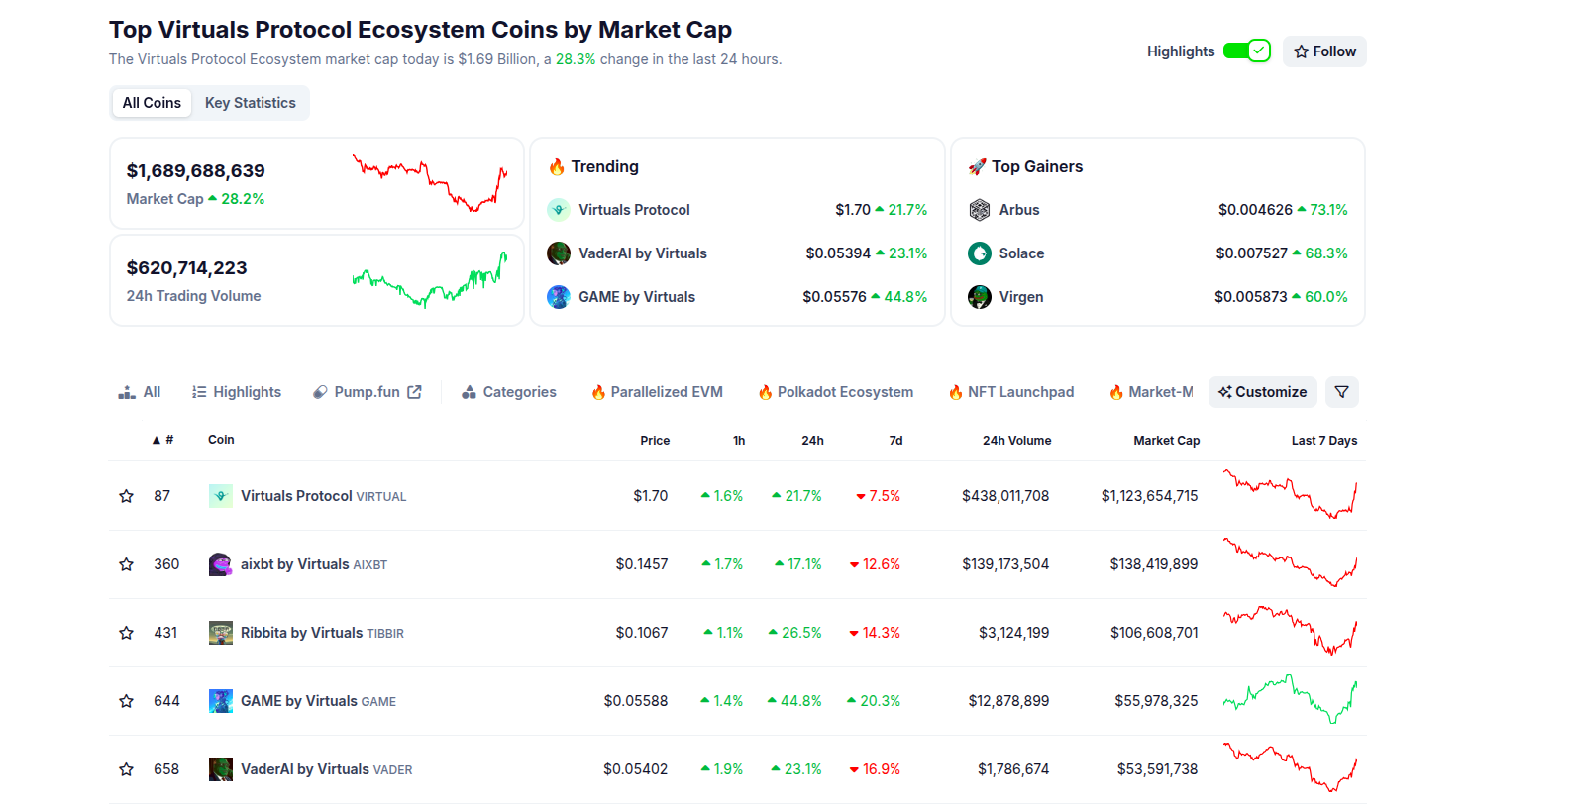
Task: Click the Top Gainers rocket icon
Action: click(x=977, y=166)
